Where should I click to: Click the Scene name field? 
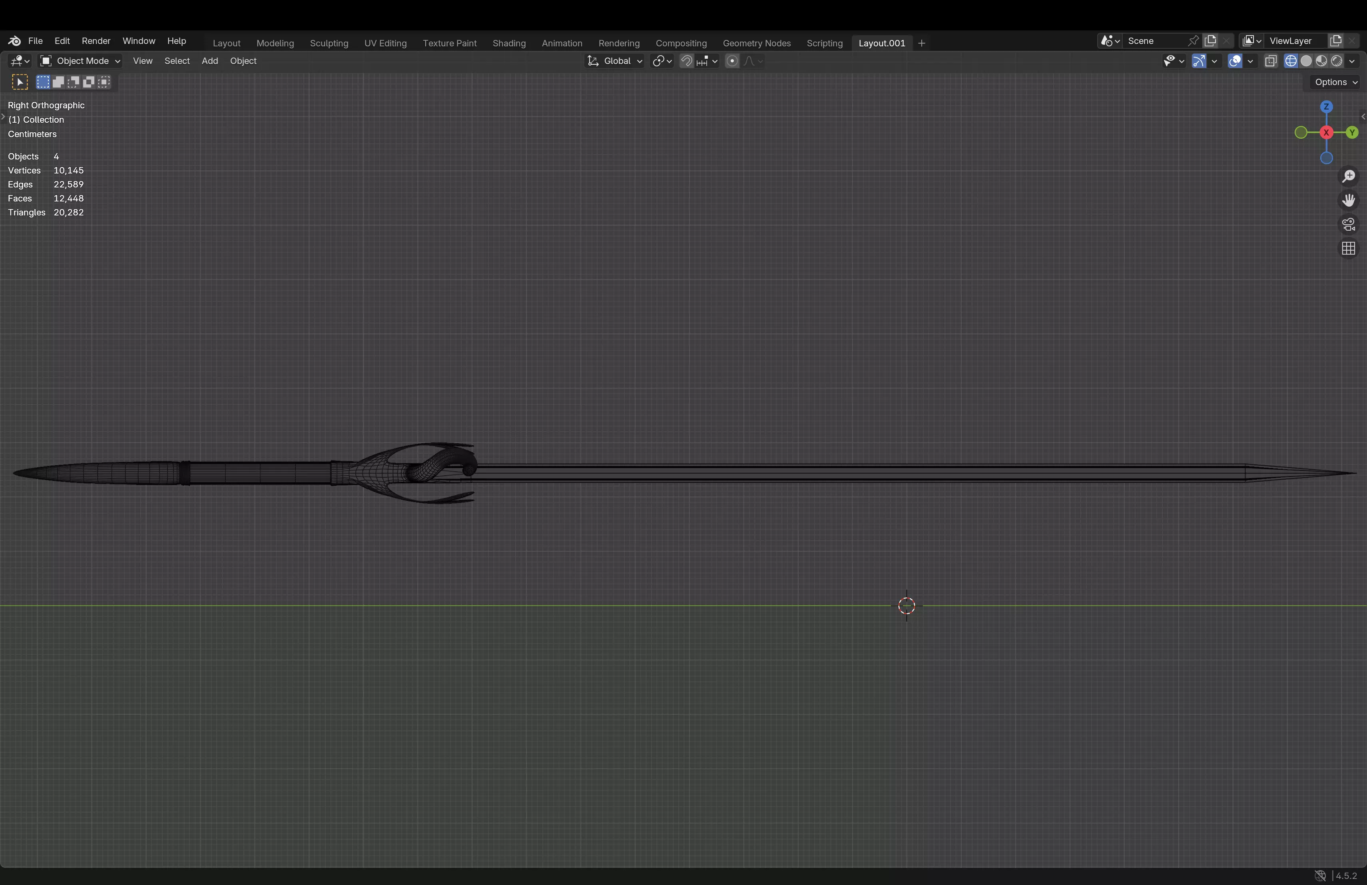(1154, 41)
